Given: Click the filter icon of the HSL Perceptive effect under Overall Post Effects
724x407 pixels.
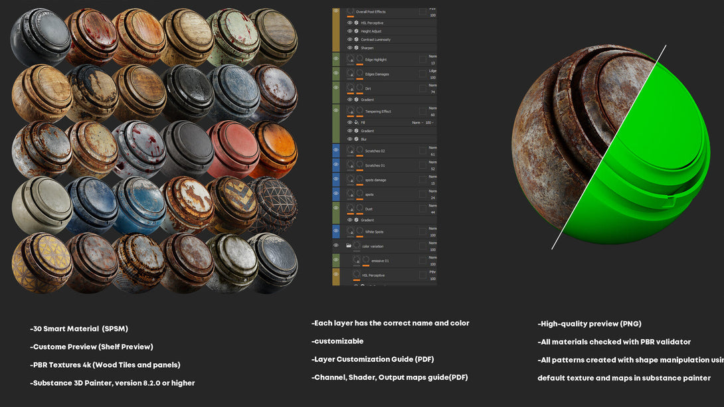Looking at the screenshot, I should coord(357,23).
